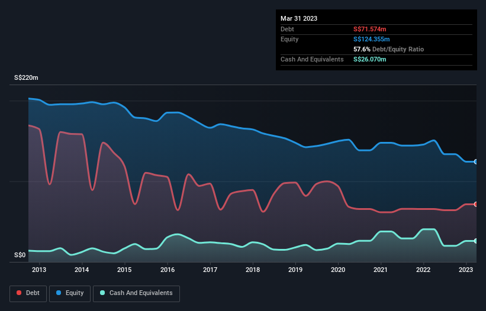Toggle the Debt series legend button
486x311 pixels.
28,293
